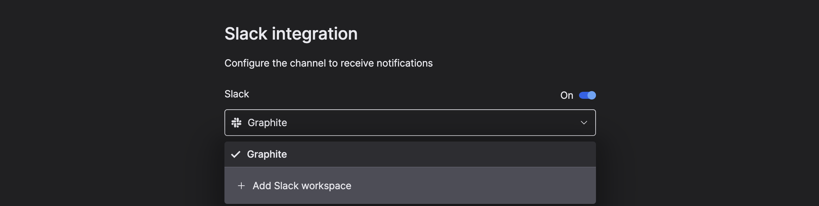Click the checked Graphite row's empty area

pyautogui.click(x=440, y=154)
